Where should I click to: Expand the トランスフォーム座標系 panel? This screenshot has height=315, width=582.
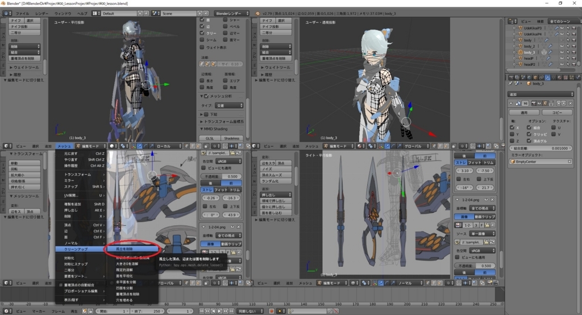[x=222, y=121]
